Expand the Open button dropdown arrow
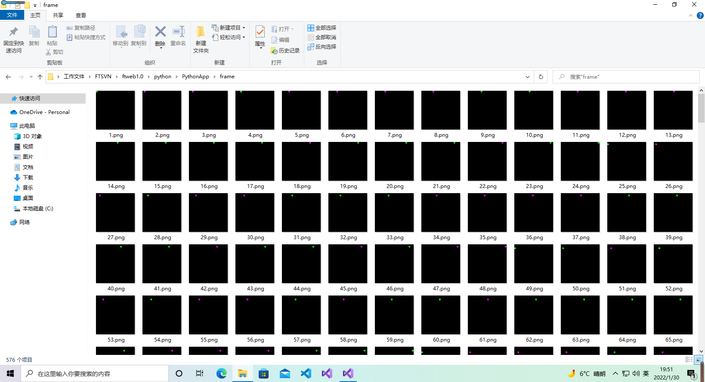This screenshot has height=382, width=705. click(293, 29)
